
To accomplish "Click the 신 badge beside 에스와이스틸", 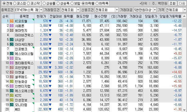I will [x=12, y=54].
